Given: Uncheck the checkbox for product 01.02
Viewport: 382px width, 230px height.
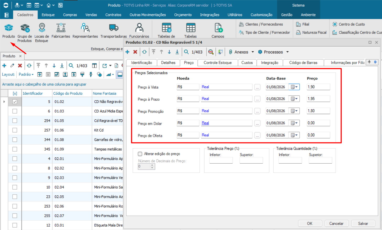Looking at the screenshot, I should click(15, 102).
